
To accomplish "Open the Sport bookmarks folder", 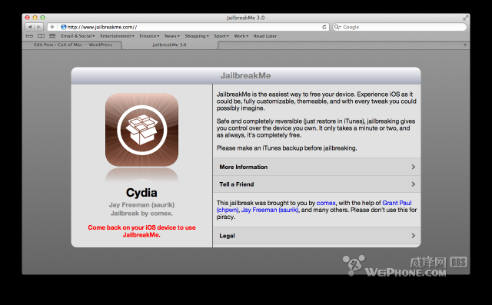I will point(221,36).
